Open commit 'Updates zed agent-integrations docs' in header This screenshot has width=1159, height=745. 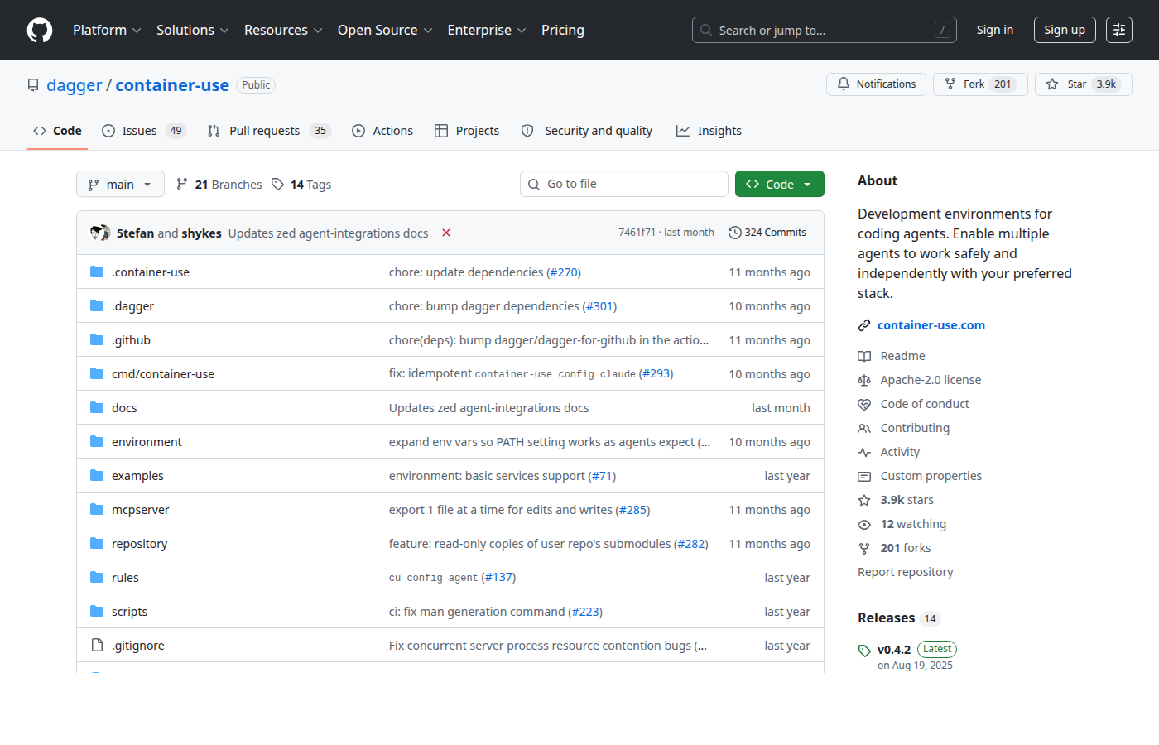(329, 233)
